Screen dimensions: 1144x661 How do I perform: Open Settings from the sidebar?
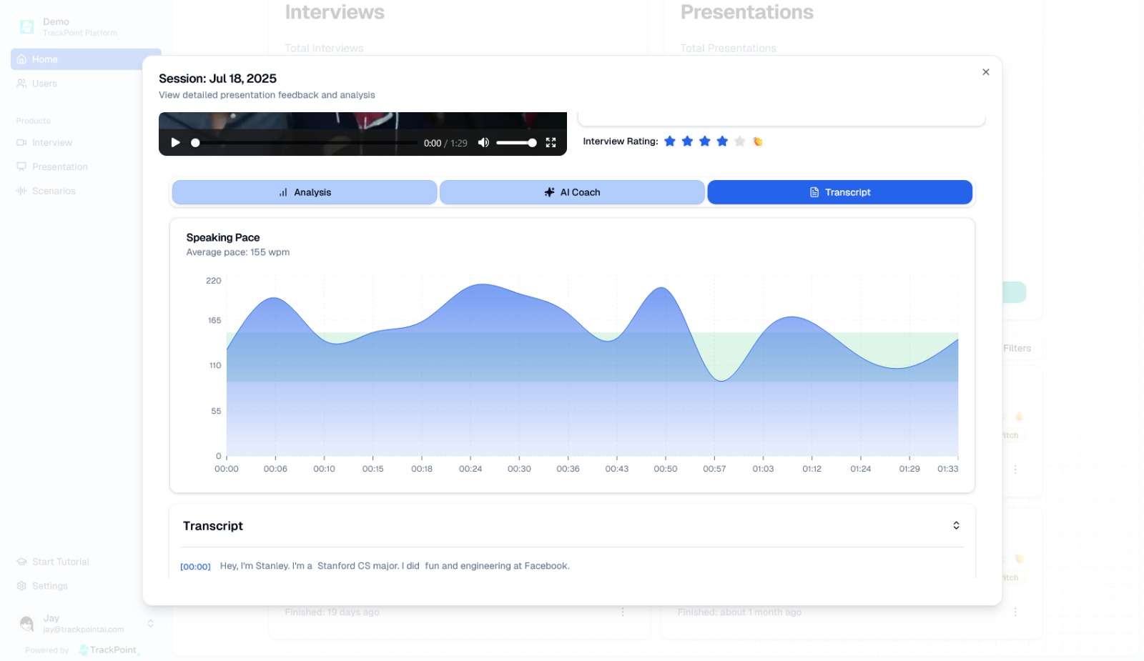(x=49, y=586)
